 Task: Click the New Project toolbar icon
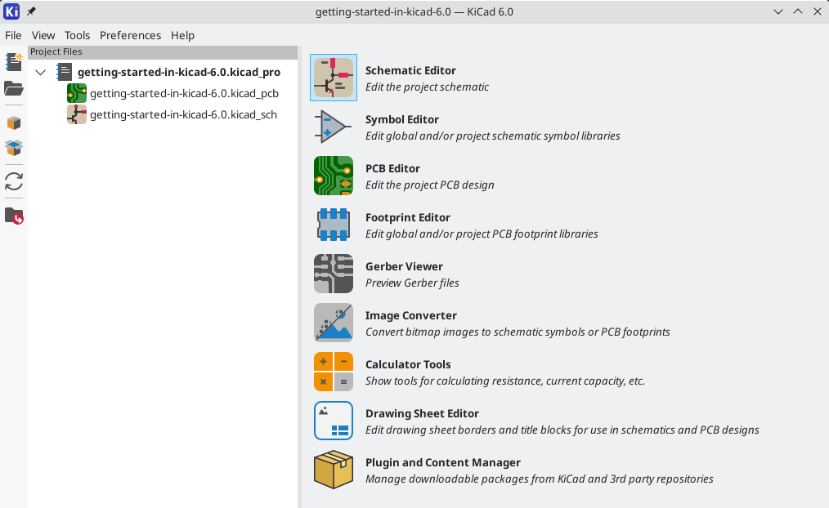click(x=14, y=62)
